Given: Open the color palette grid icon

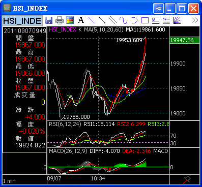Looking at the screenshot, I should 70,20.
